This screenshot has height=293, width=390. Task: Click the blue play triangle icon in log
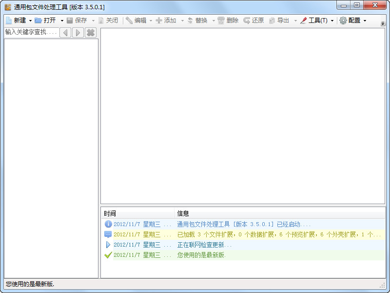pyautogui.click(x=108, y=245)
